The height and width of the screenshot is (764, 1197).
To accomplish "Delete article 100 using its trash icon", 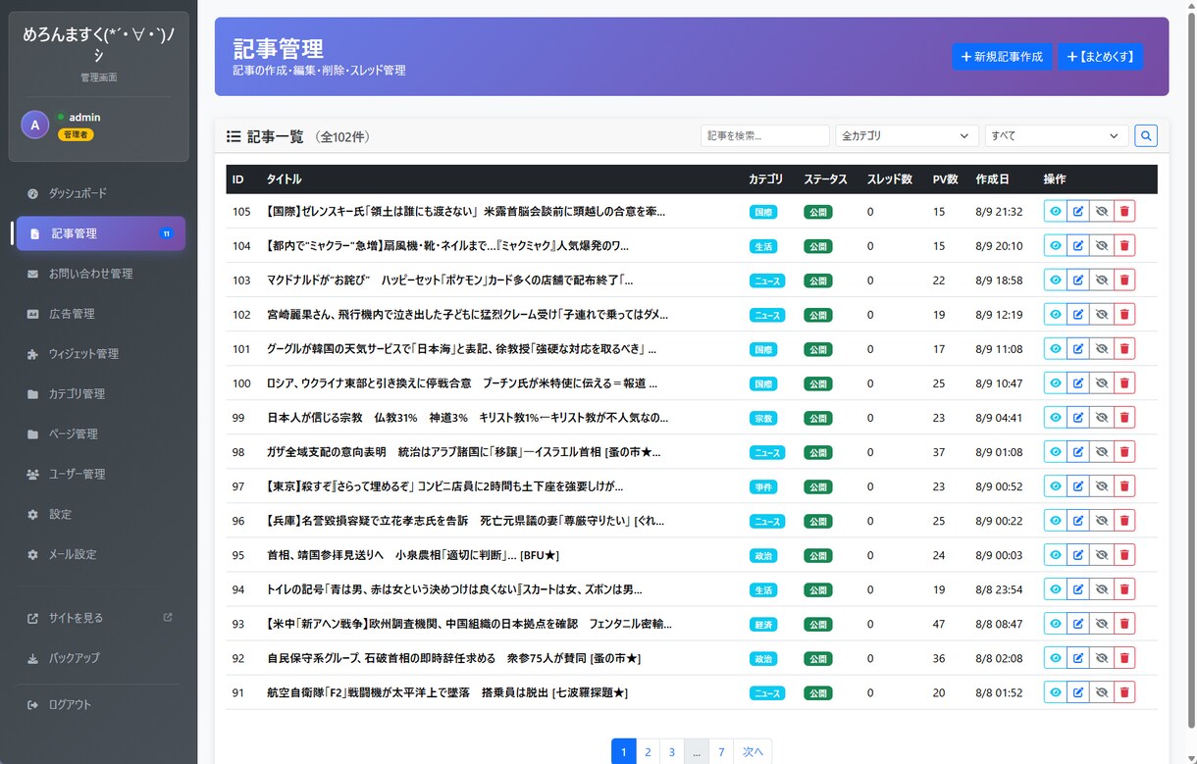I will point(1124,382).
